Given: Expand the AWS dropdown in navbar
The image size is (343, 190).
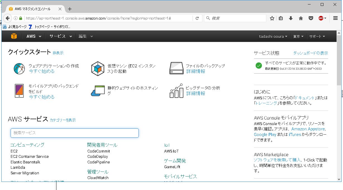Looking at the screenshot, I should 34,36.
